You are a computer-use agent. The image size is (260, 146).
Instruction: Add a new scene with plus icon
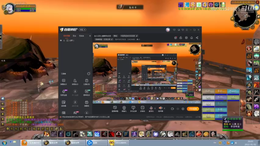(90, 36)
